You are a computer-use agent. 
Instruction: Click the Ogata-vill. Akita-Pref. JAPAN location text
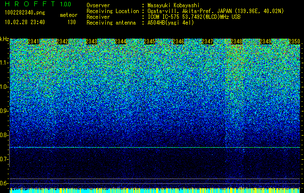(x=216, y=11)
